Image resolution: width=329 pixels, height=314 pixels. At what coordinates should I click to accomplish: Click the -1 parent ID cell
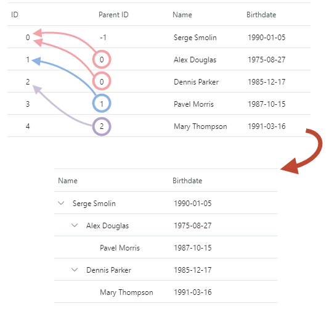point(103,38)
